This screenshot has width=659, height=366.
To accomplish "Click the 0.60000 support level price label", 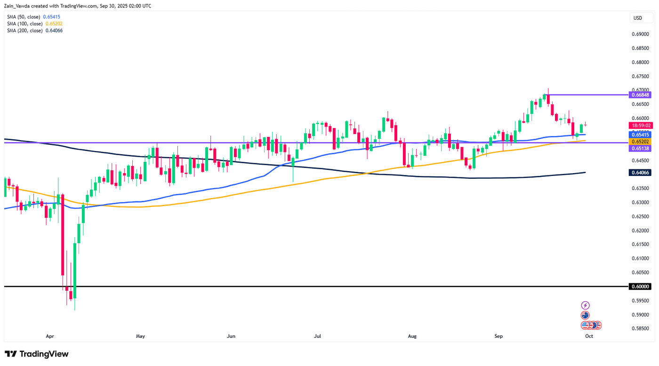I will (x=641, y=285).
